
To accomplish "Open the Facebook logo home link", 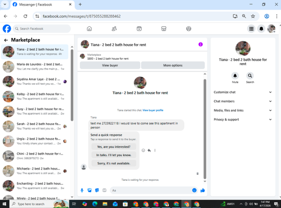I will pos(7,29).
